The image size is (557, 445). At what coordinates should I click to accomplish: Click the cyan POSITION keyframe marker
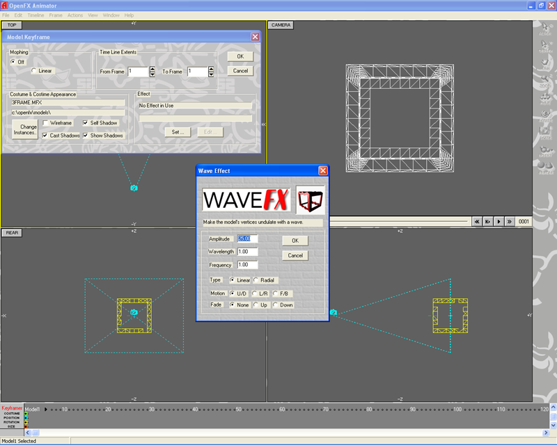(x=26, y=418)
